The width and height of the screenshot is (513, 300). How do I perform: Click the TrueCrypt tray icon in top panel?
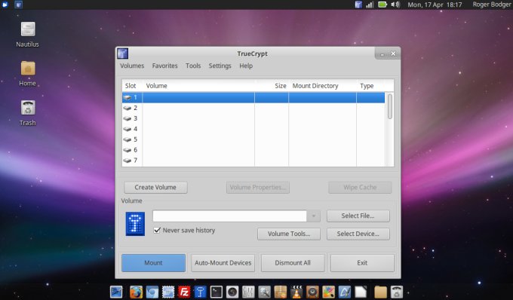pyautogui.click(x=358, y=5)
